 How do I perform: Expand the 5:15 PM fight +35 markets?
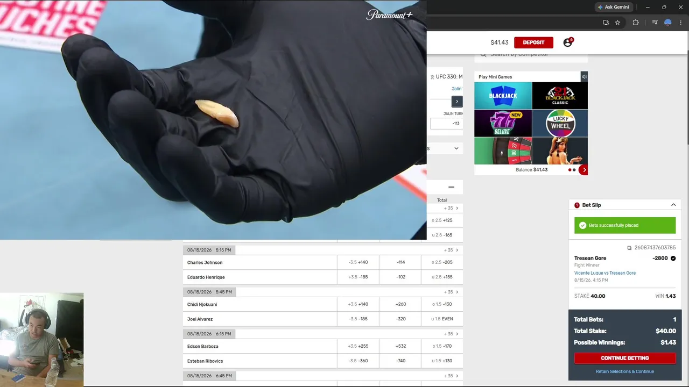pos(451,250)
